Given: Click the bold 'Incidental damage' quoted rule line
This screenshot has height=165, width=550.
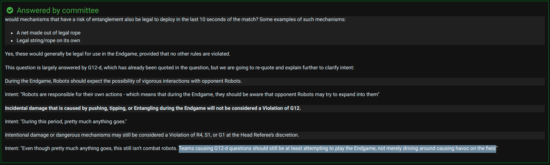Looking at the screenshot, I should (153, 108).
